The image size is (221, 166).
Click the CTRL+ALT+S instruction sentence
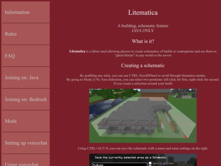pyautogui.click(x=143, y=148)
